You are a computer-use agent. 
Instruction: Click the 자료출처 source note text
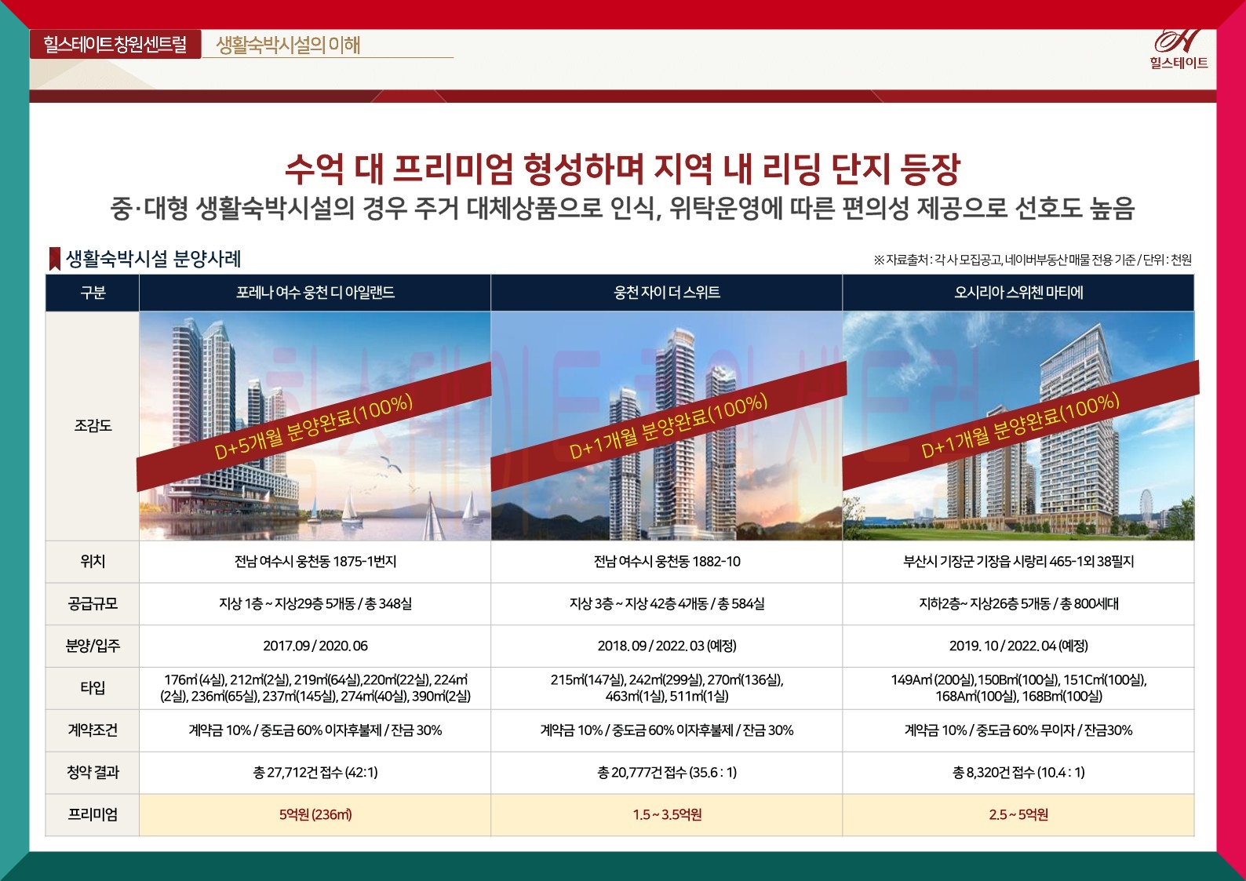[1033, 260]
